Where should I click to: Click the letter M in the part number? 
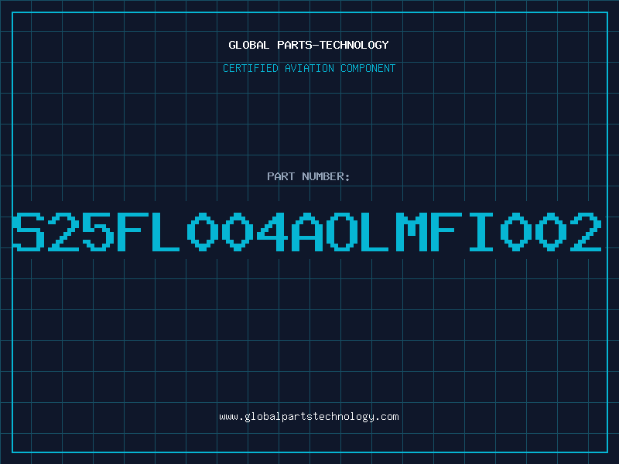click(412, 231)
